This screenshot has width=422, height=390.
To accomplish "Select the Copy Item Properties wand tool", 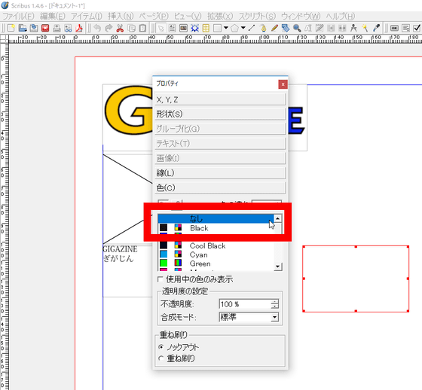I will point(365,28).
